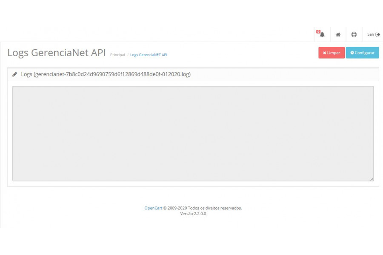
Task: Click the log file name heading text
Action: click(x=106, y=74)
